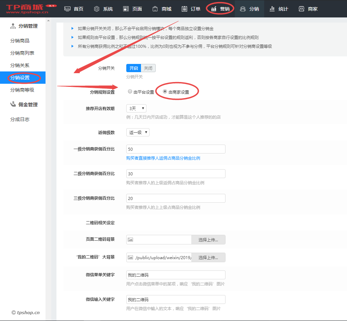The height and width of the screenshot is (321, 347).
Task: Open 首页 from the top navigation
Action: [x=74, y=9]
